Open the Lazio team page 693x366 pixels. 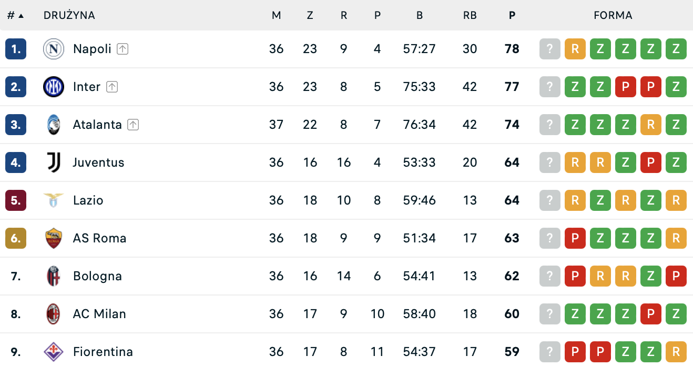pos(88,200)
